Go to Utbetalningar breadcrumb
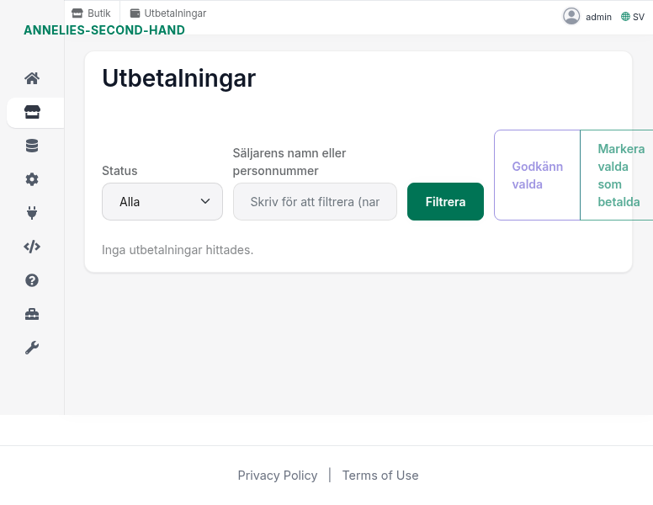653x505 pixels. click(x=168, y=13)
